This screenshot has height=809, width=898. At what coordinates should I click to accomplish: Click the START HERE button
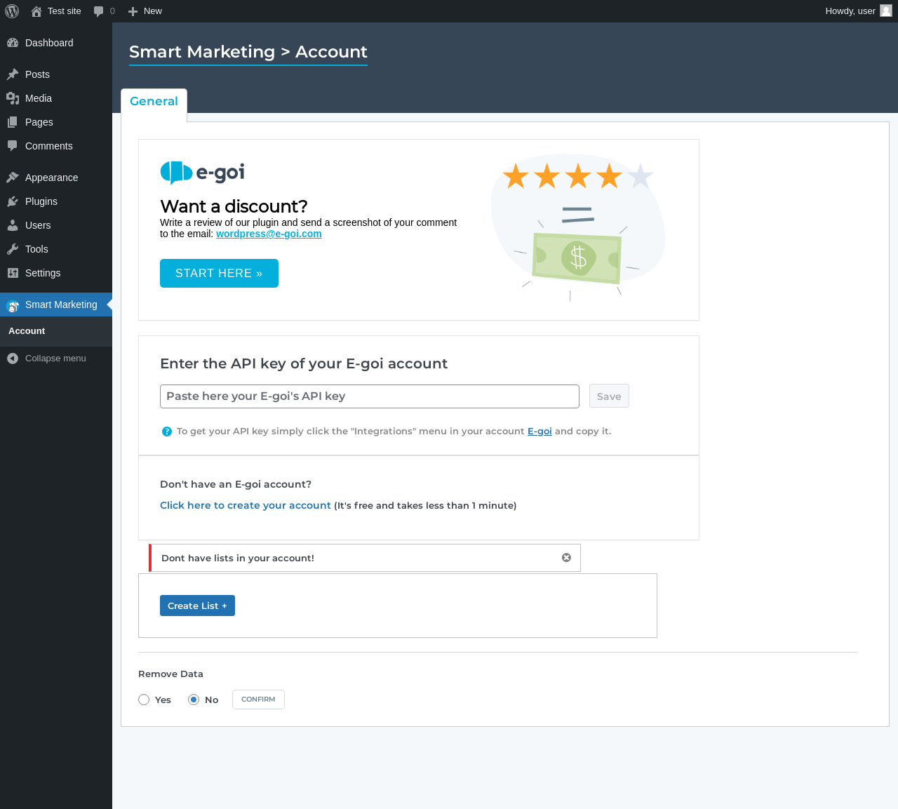click(219, 273)
